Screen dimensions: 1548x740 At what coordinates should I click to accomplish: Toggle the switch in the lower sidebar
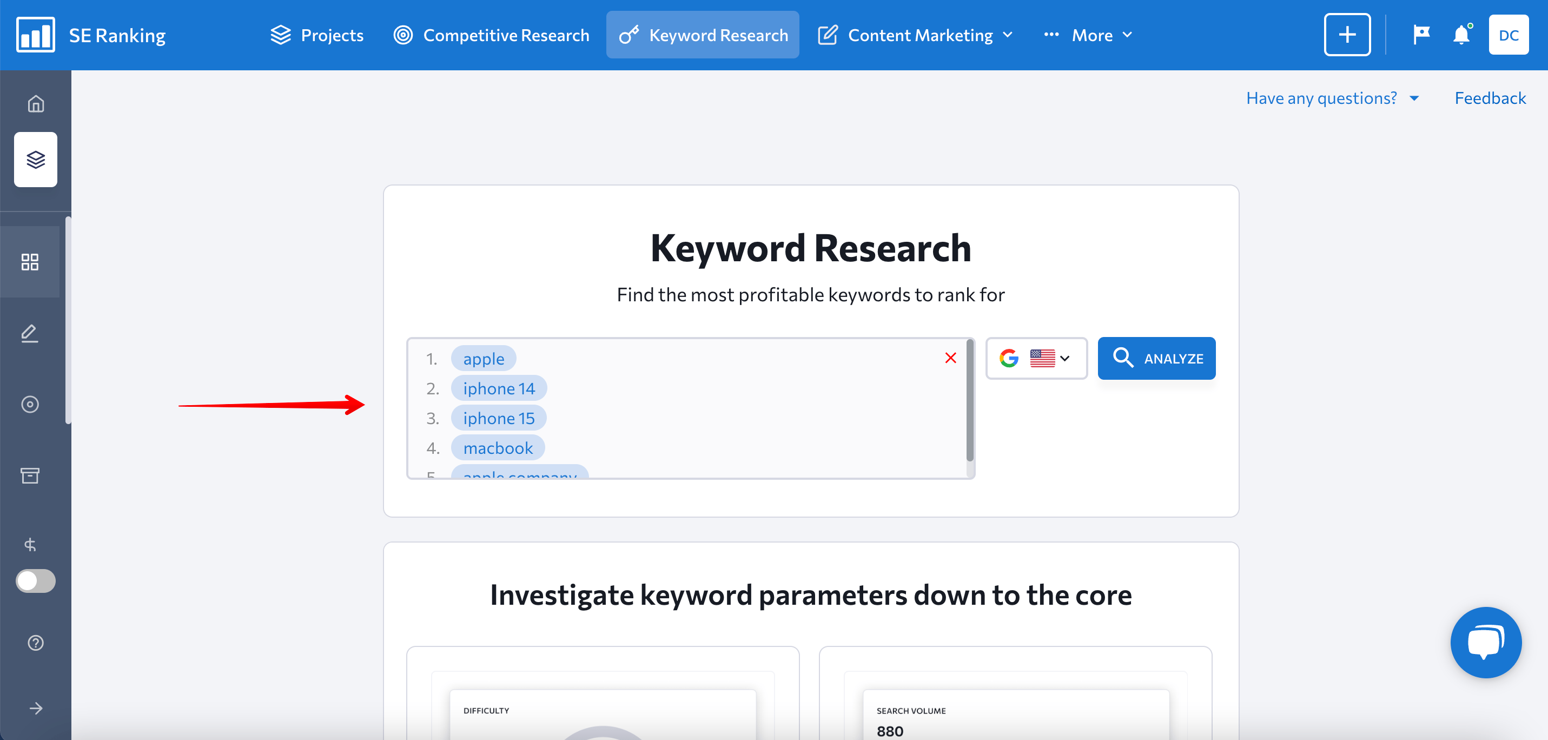point(36,581)
